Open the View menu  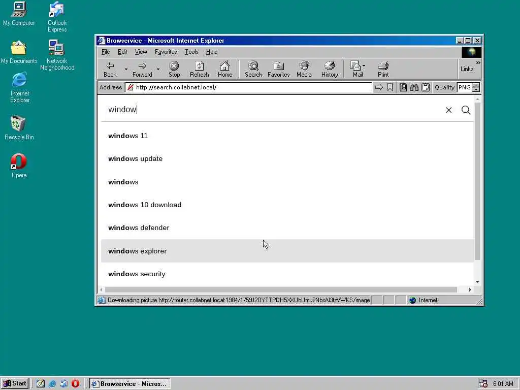click(x=141, y=52)
